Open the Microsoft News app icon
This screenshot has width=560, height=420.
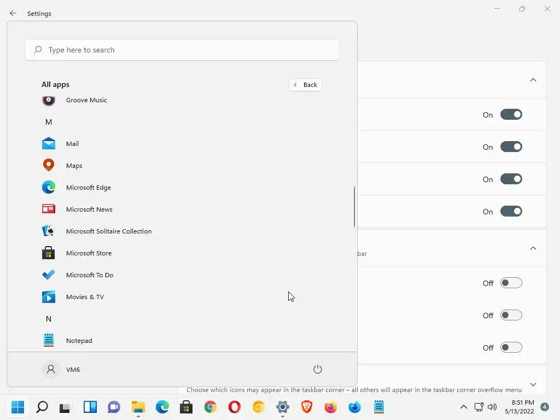coord(49,209)
